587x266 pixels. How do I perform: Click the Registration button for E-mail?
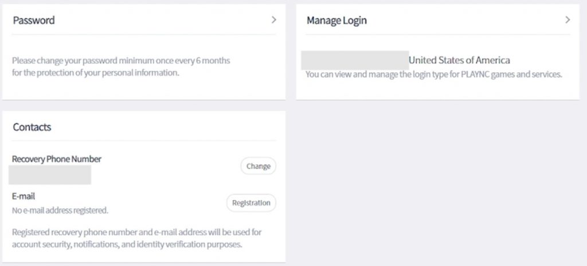click(251, 203)
